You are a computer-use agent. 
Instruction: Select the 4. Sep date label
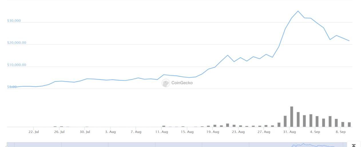[x=315, y=132]
